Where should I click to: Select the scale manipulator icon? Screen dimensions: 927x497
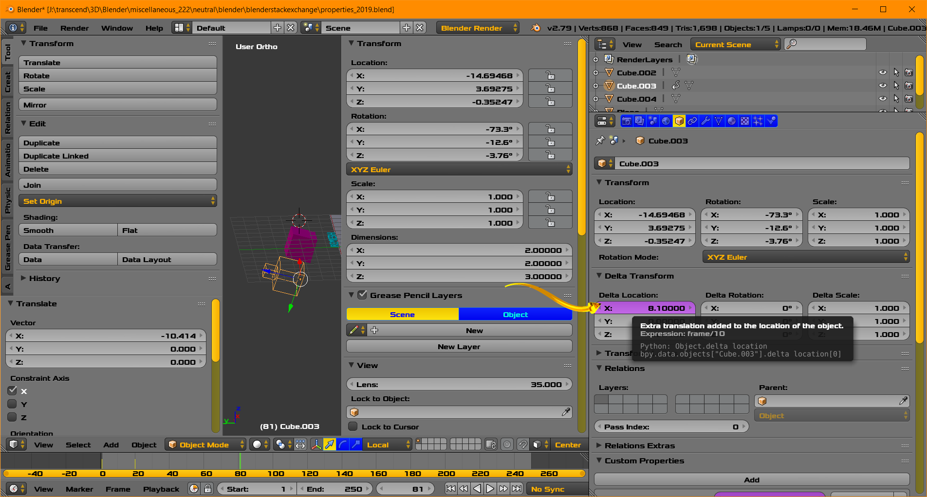pos(356,444)
